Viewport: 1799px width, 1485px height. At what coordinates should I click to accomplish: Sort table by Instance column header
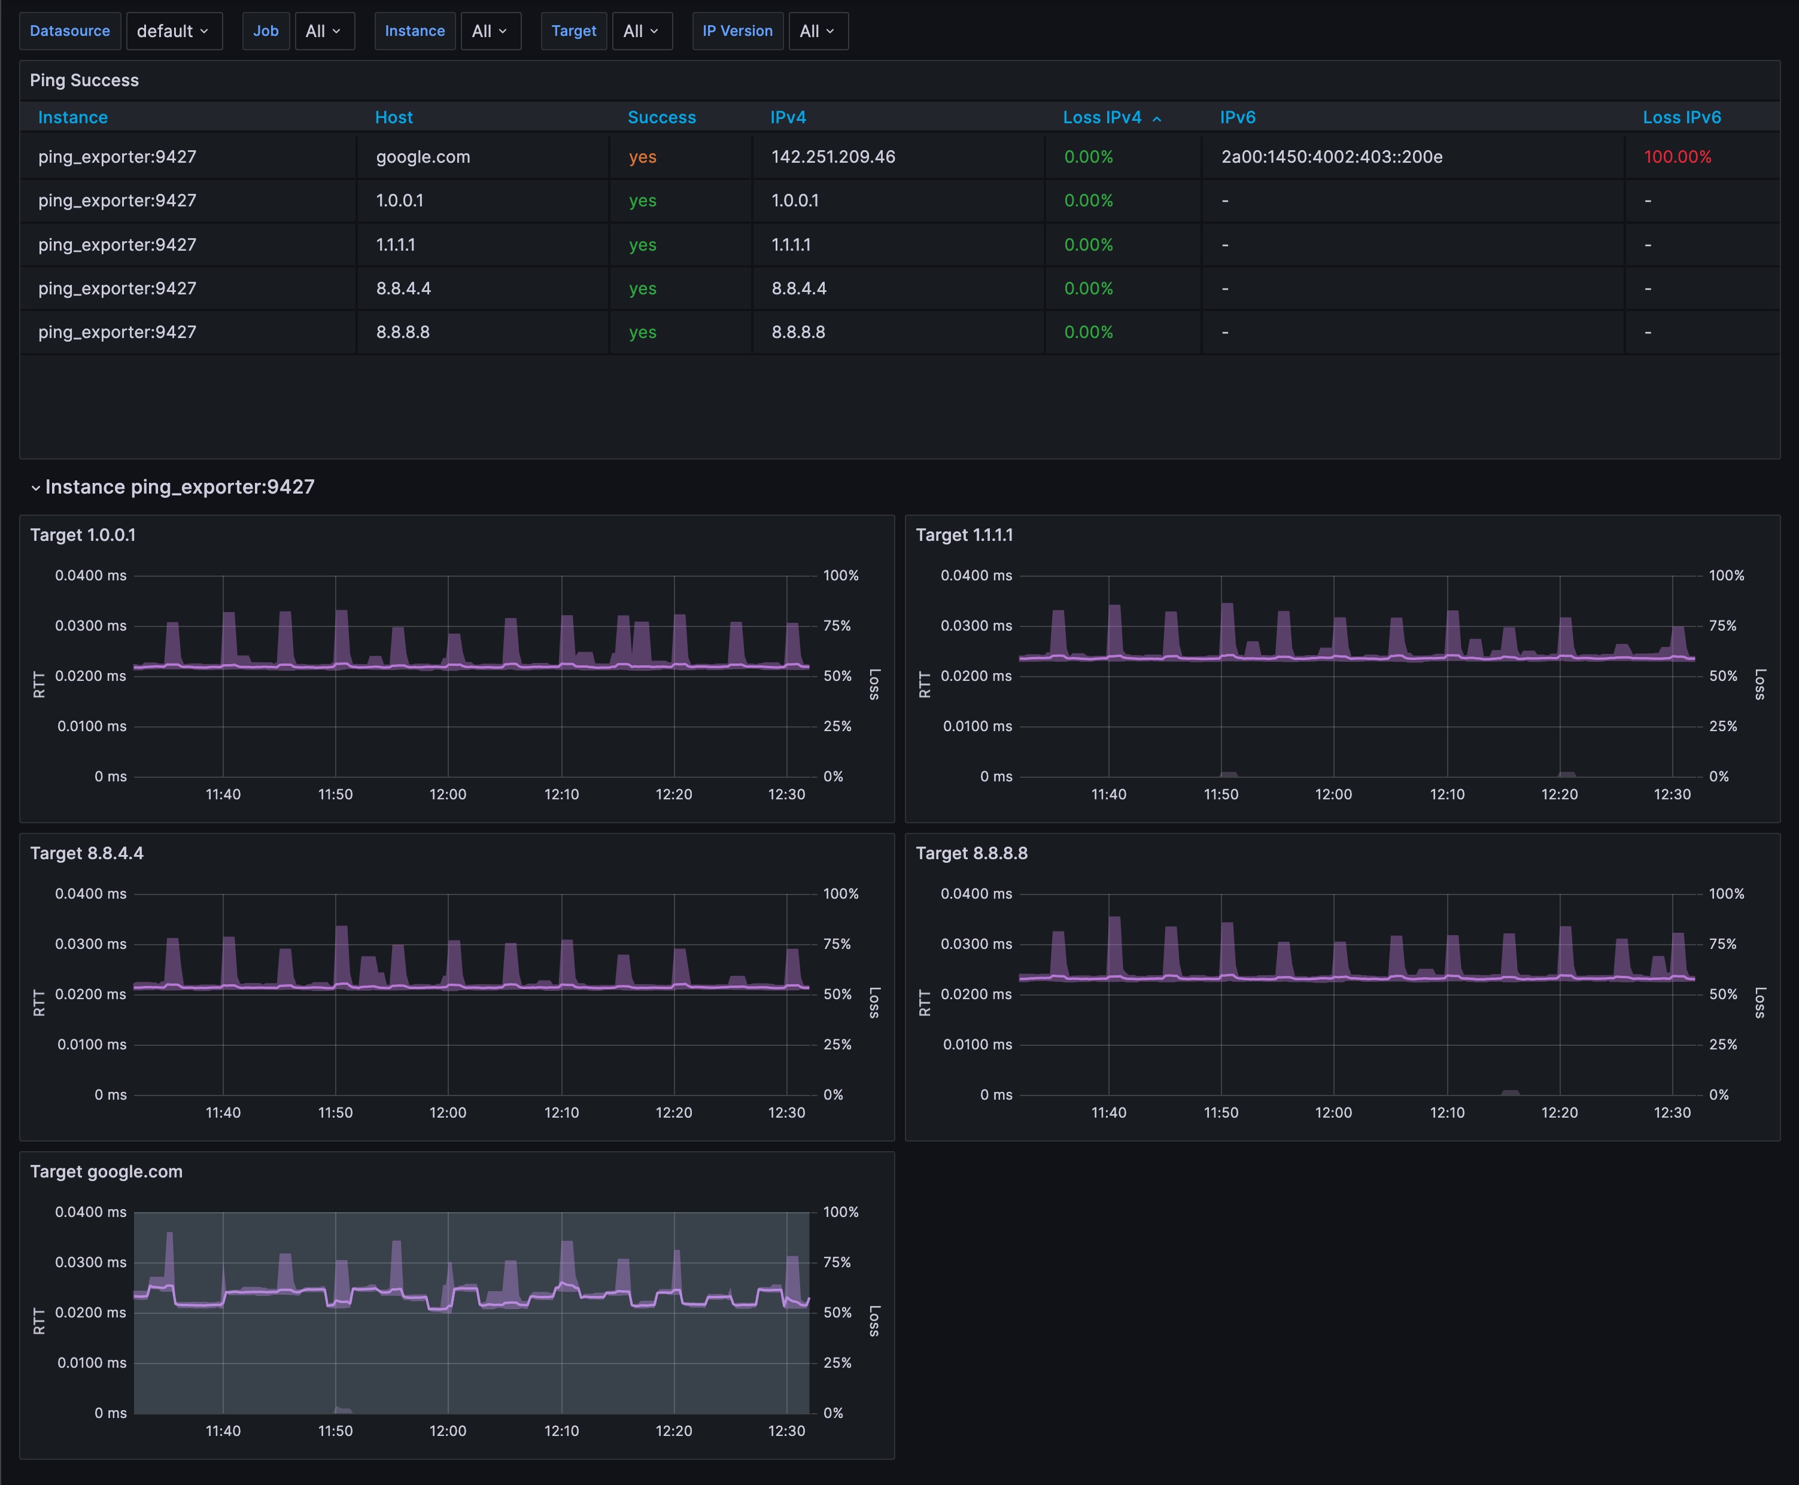point(72,117)
